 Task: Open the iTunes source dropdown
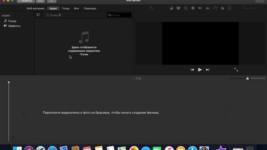54,15
